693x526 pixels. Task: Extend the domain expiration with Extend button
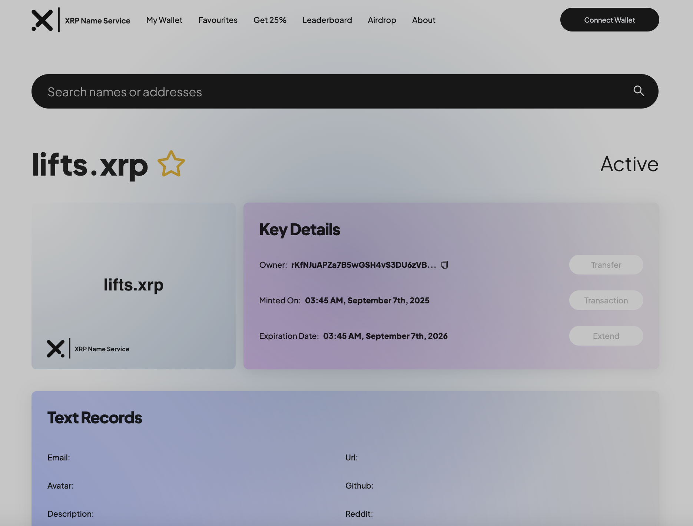[606, 336]
